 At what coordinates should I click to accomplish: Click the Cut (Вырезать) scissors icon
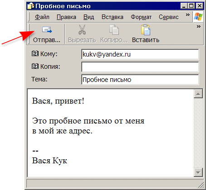[82, 29]
